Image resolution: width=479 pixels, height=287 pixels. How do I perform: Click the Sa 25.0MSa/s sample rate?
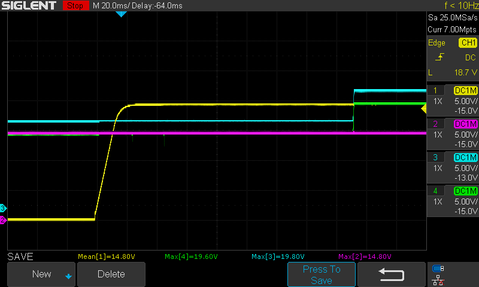[x=453, y=18]
